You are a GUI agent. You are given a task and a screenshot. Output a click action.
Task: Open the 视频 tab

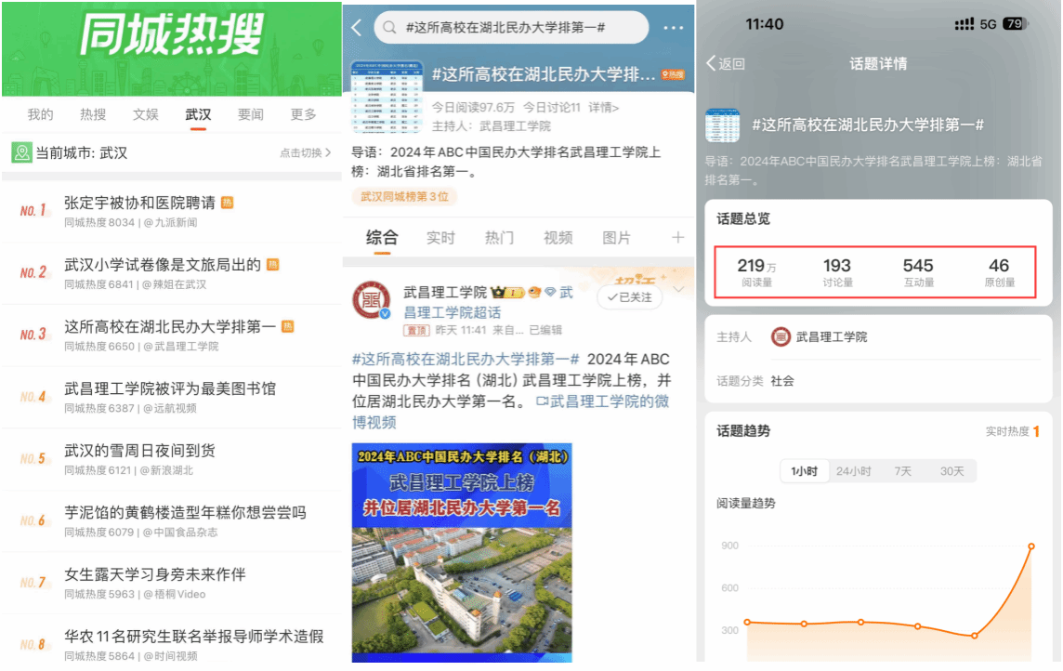point(558,238)
